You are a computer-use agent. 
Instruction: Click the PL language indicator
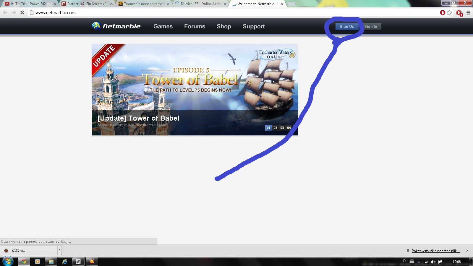coord(405,261)
